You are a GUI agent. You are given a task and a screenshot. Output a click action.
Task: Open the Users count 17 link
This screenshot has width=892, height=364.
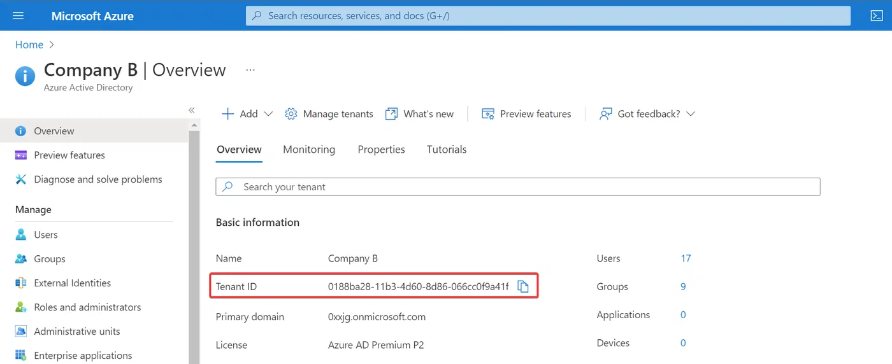click(686, 258)
